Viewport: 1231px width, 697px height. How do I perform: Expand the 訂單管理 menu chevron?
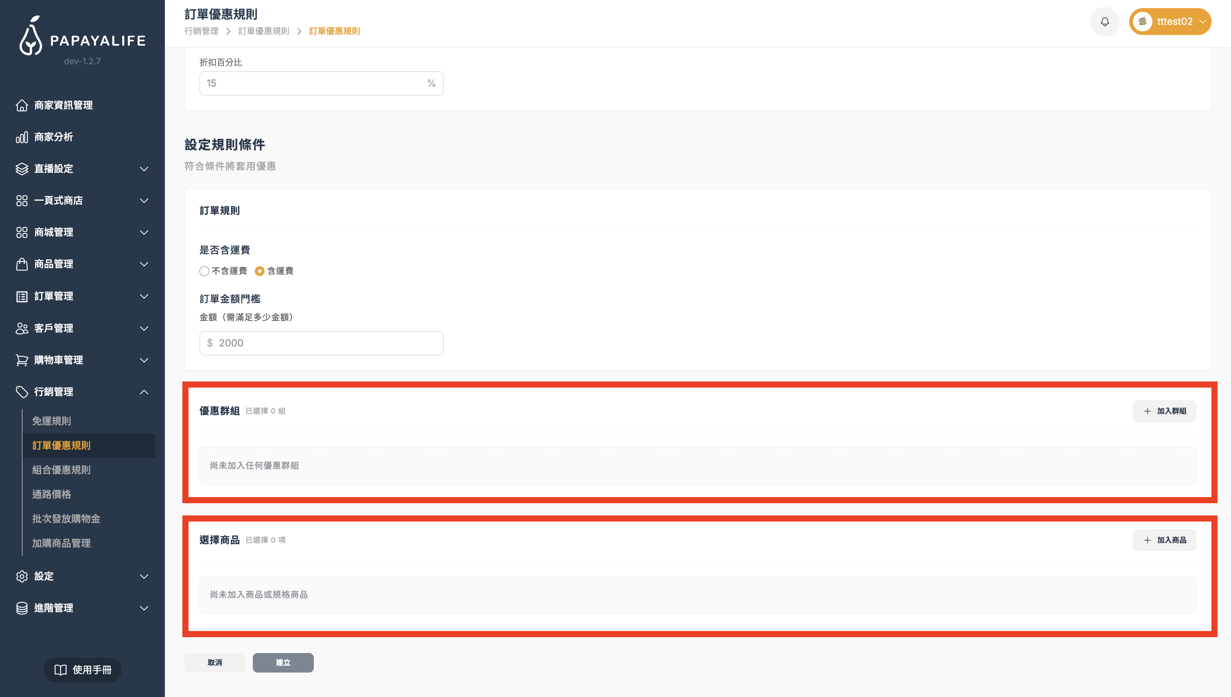point(144,296)
